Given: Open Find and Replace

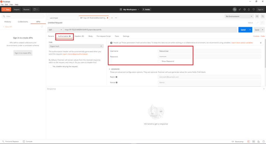Looking at the screenshot, I should [10, 141].
